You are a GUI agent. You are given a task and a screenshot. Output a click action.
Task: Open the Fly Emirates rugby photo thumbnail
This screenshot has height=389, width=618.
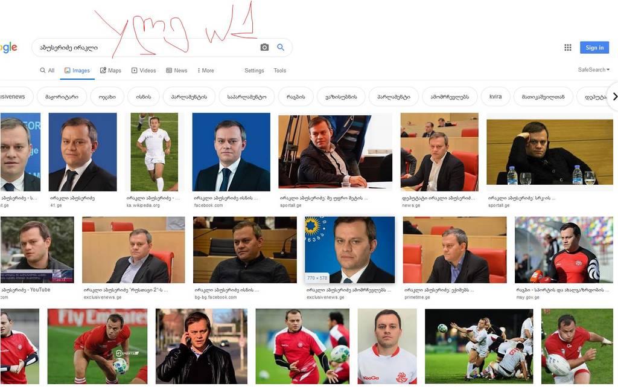[x=97, y=346]
